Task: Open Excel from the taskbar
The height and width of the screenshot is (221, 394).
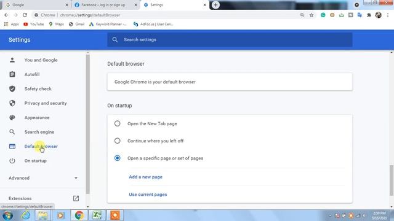Action: (97, 215)
